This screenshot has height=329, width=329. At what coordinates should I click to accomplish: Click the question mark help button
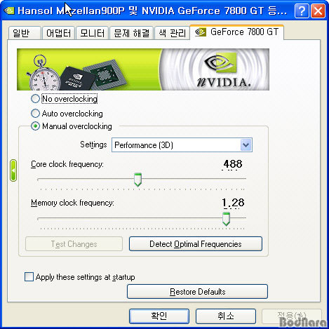(302, 11)
